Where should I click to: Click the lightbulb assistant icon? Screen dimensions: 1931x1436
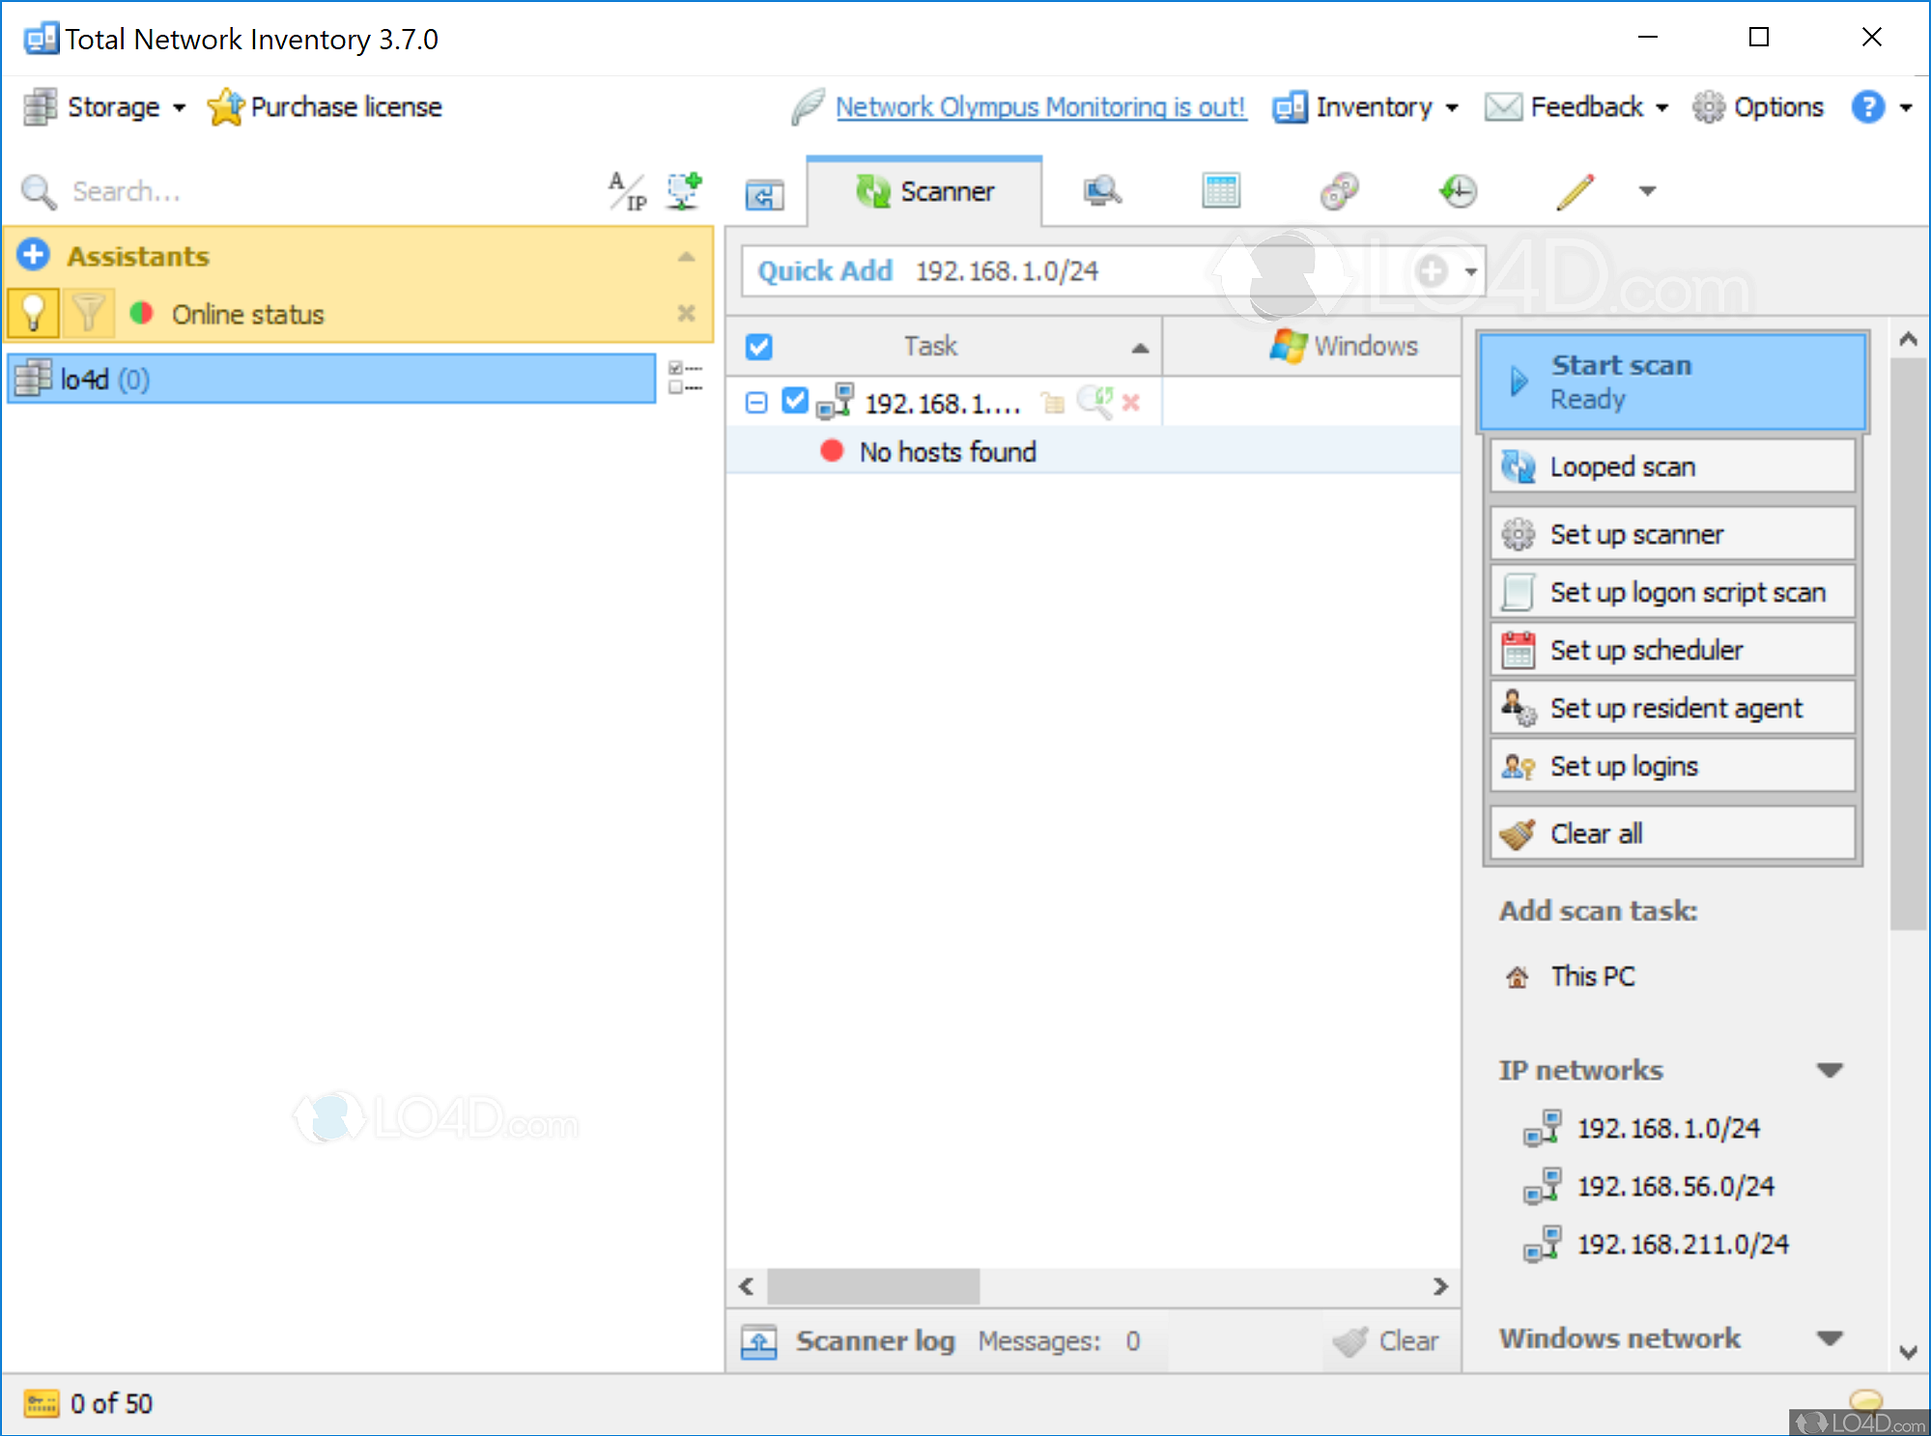tap(34, 313)
